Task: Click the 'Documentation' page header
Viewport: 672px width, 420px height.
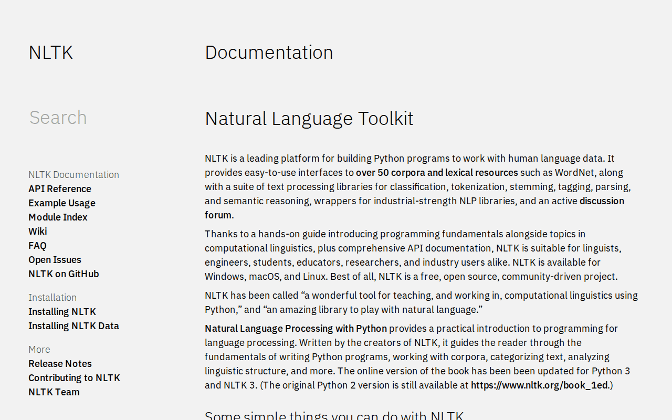Action: pos(269,52)
